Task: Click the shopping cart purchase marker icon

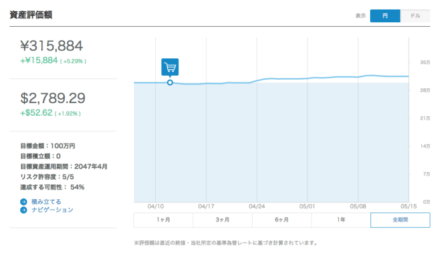Action: [170, 67]
